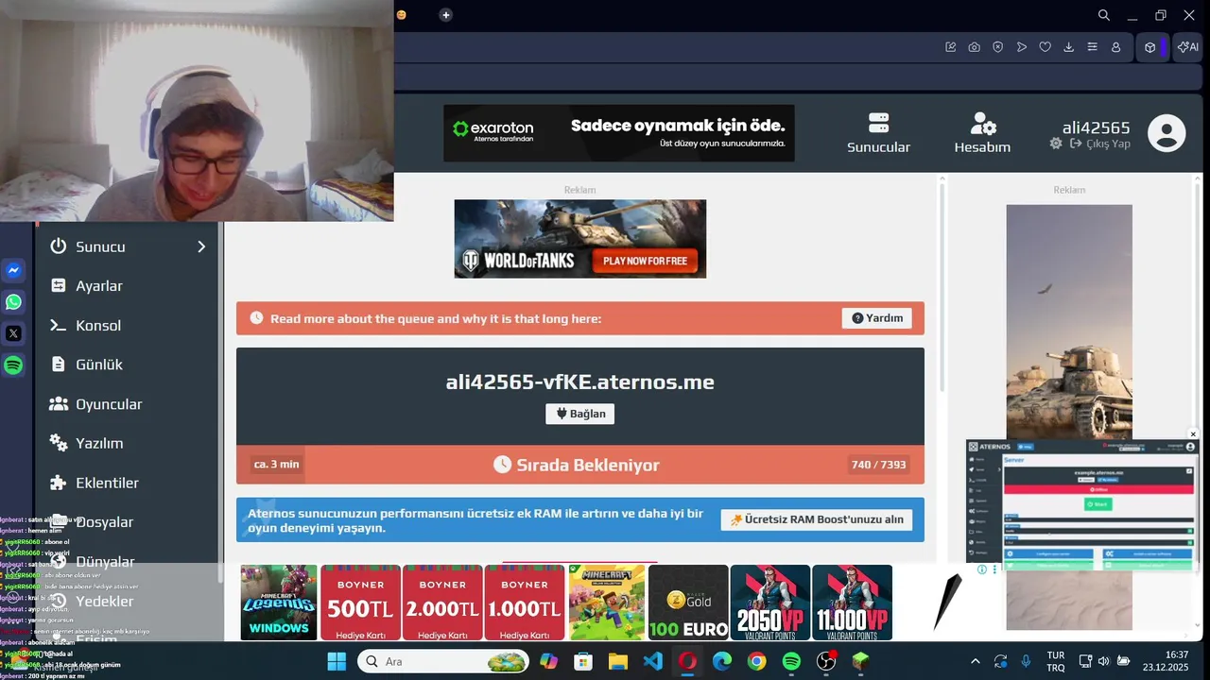Click the send paper-plane icon in toolbar
This screenshot has width=1210, height=680.
[1022, 47]
